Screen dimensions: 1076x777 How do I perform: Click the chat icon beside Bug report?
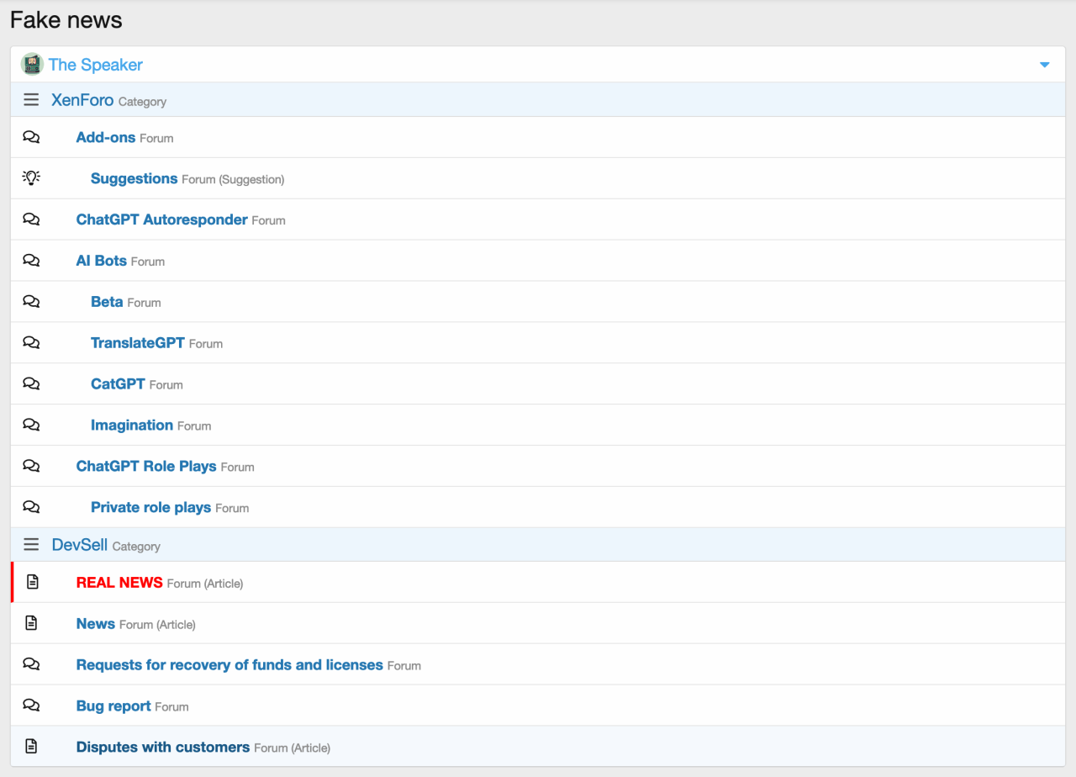click(31, 706)
